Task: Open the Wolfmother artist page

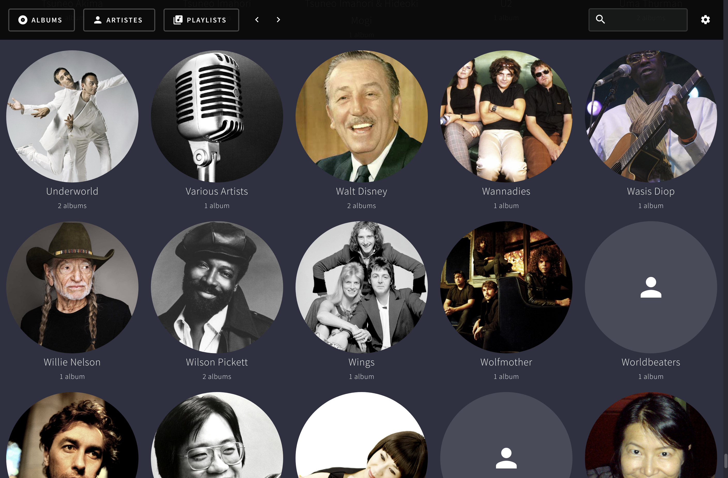Action: [x=506, y=287]
